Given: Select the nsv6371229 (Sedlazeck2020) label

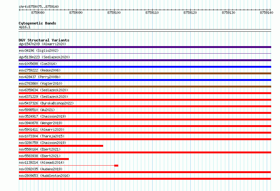Looking at the screenshot, I should pos(43,97).
